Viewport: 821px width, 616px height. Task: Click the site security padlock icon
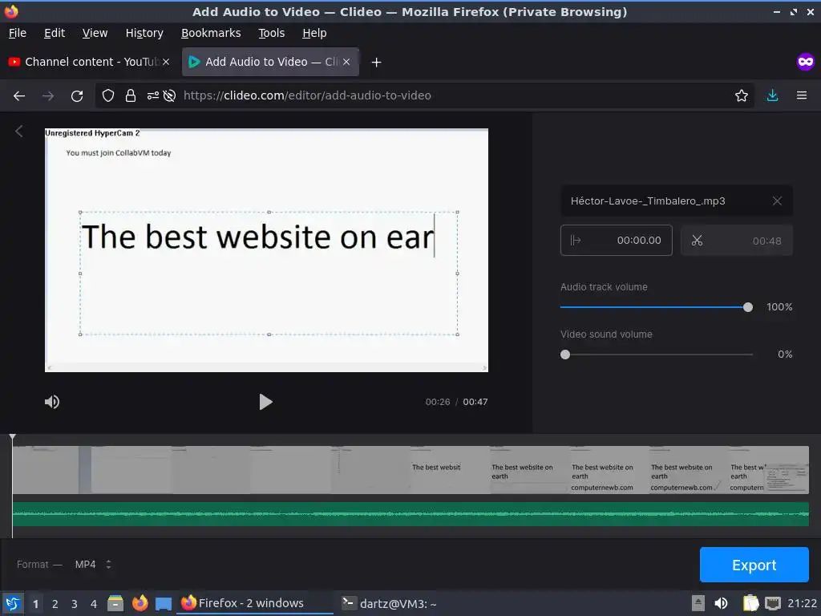pos(131,95)
